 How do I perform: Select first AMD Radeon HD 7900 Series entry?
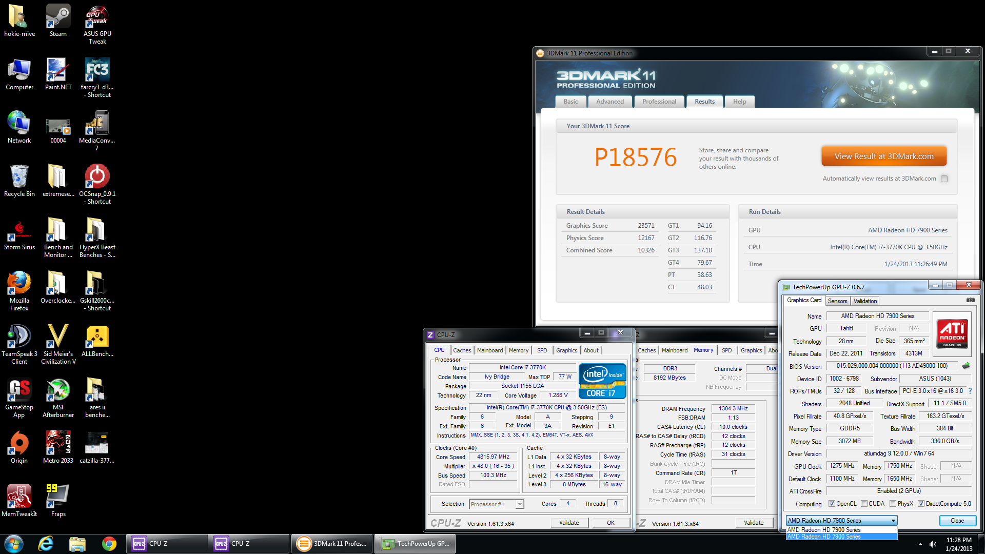[x=841, y=530]
